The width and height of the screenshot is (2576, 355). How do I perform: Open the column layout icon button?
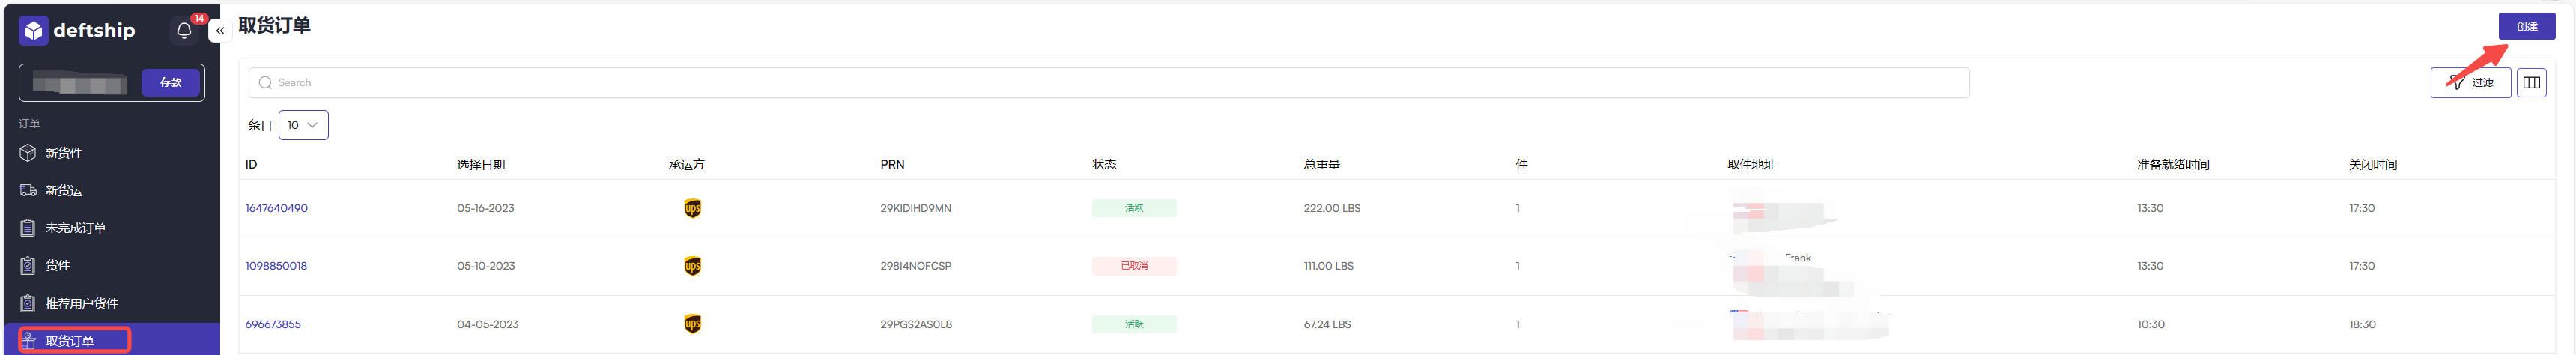click(x=2531, y=83)
